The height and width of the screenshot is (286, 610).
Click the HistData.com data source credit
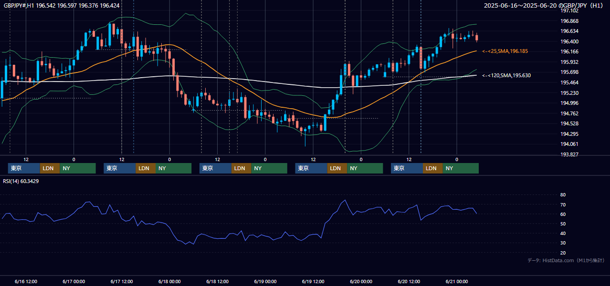pyautogui.click(x=566, y=260)
